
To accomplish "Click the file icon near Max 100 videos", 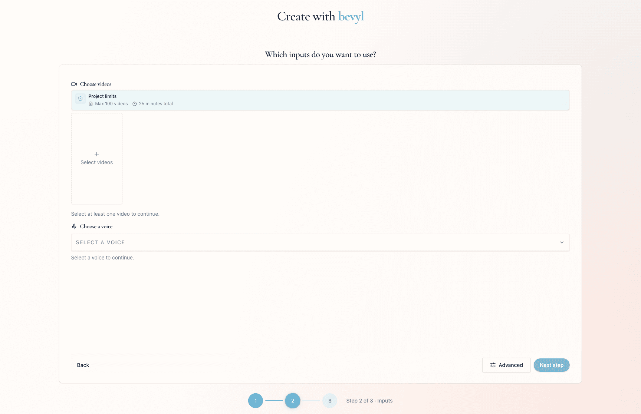I will coord(91,104).
